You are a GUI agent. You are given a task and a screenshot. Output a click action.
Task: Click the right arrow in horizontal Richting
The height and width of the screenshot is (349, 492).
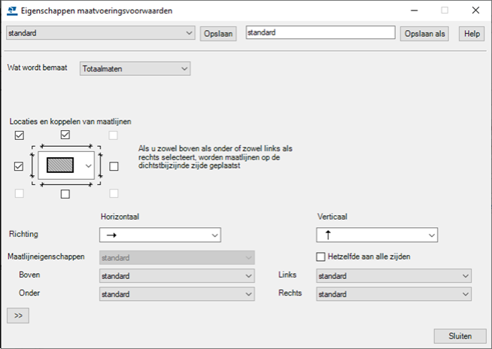[x=111, y=235]
